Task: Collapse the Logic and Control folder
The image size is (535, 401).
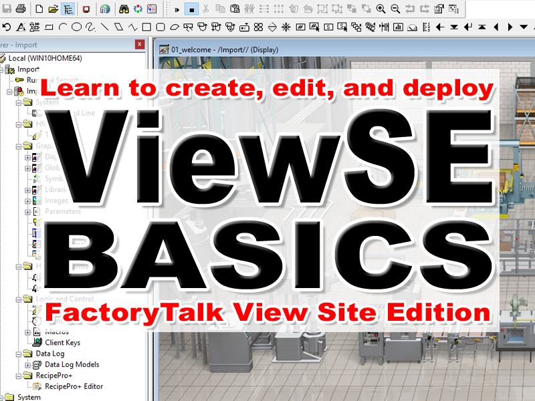Action: point(19,299)
